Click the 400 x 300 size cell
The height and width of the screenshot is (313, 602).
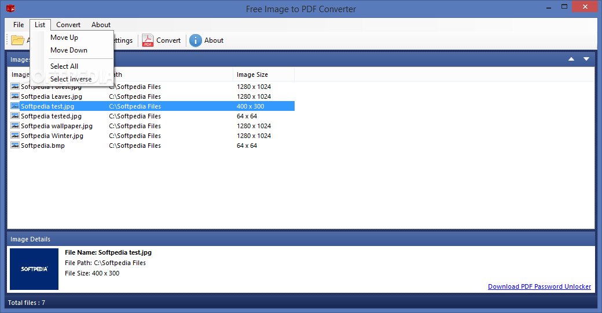[x=250, y=106]
